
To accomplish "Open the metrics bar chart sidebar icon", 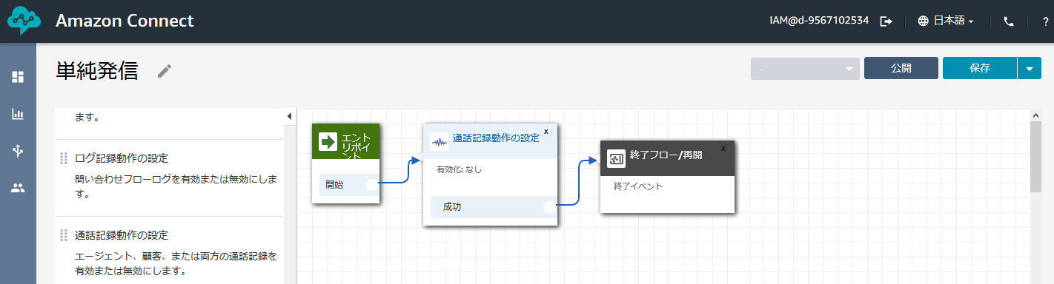I will (18, 114).
